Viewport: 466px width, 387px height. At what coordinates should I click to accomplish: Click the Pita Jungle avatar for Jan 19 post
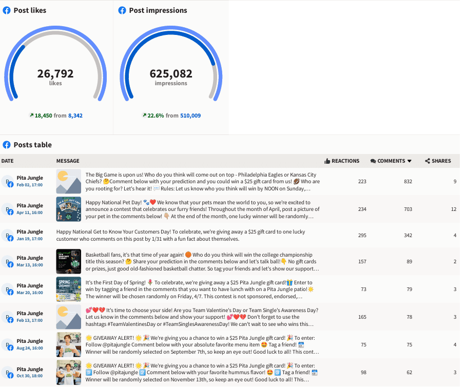[x=8, y=236]
